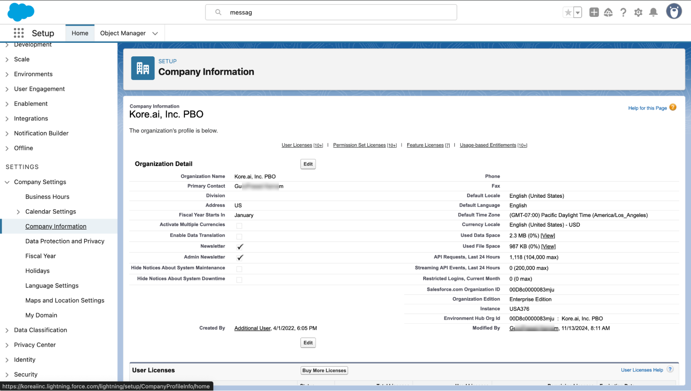
Task: Click the Salesforce cloud logo
Action: [x=21, y=12]
